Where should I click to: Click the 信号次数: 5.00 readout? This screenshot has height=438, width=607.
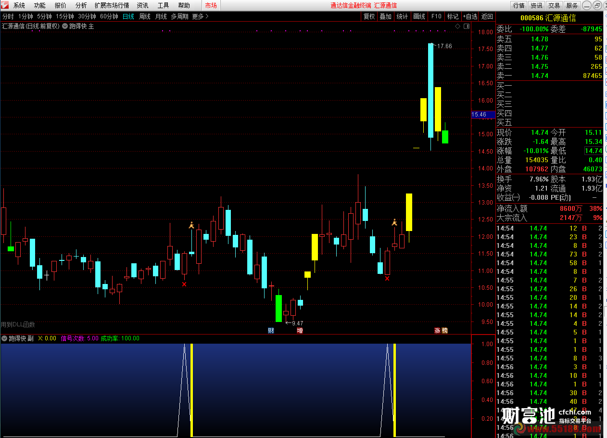pyautogui.click(x=79, y=338)
